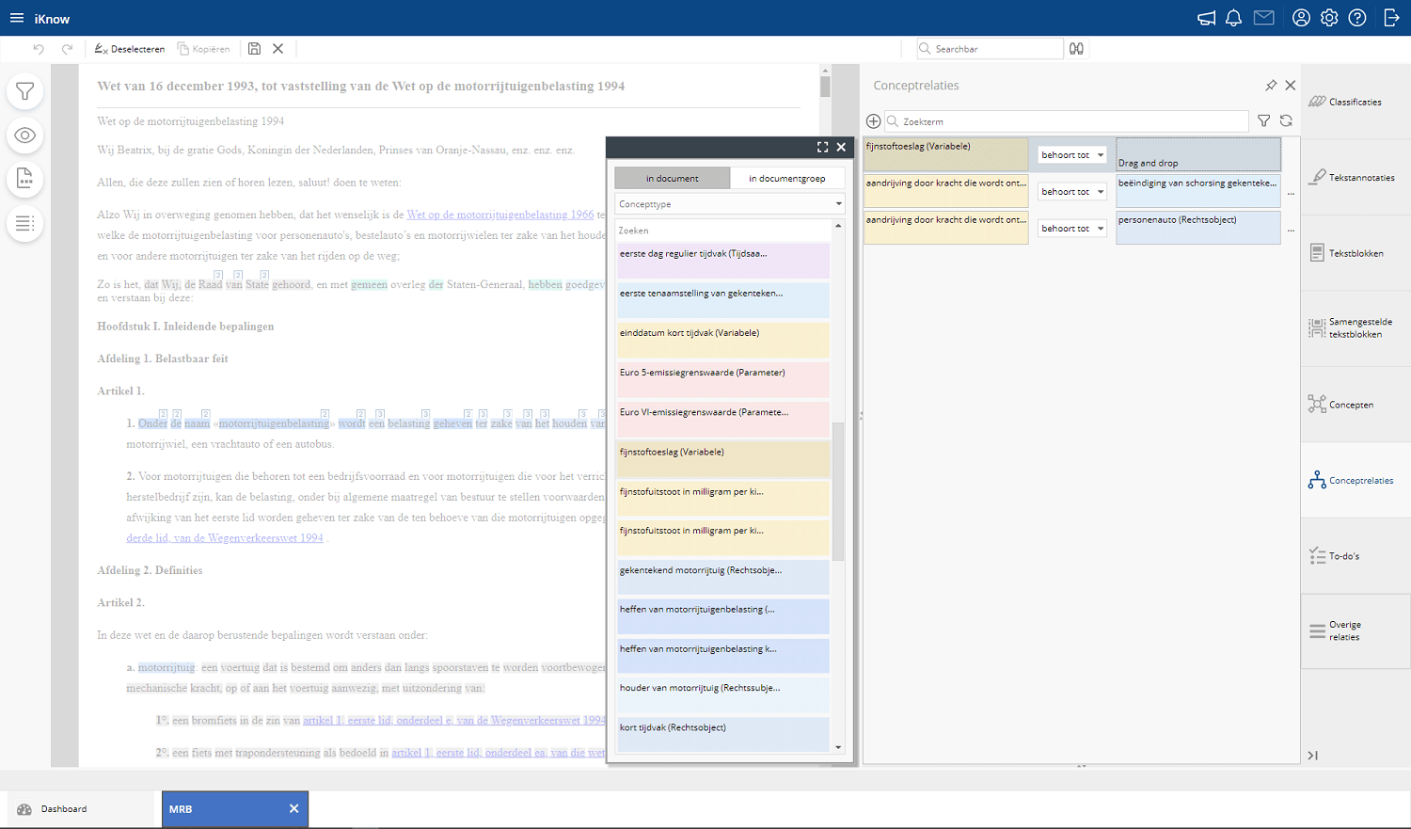Click the top Searchbar field
Screen dimensions: 1411x829
point(991,49)
